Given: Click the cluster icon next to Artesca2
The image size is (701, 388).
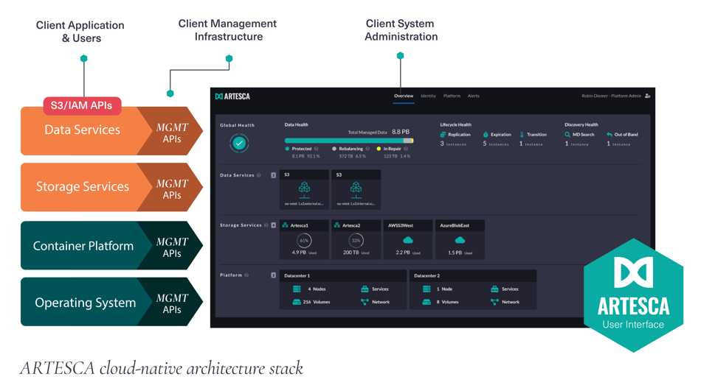Looking at the screenshot, I should pyautogui.click(x=337, y=225).
